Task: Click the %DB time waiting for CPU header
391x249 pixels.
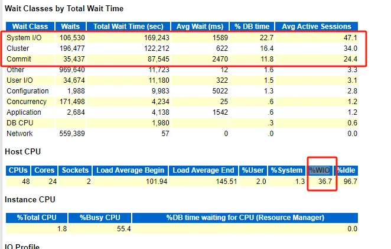Action: [x=245, y=218]
